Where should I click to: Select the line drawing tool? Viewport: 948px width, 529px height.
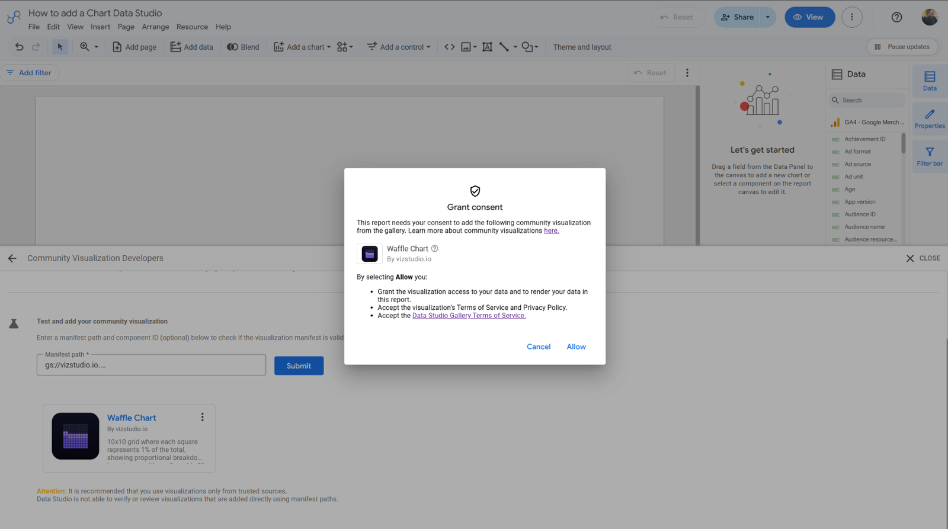pos(504,47)
